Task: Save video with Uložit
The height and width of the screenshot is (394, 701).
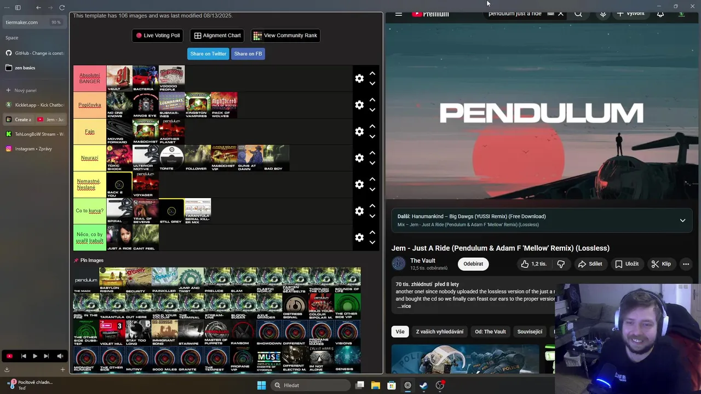Action: tap(627, 264)
